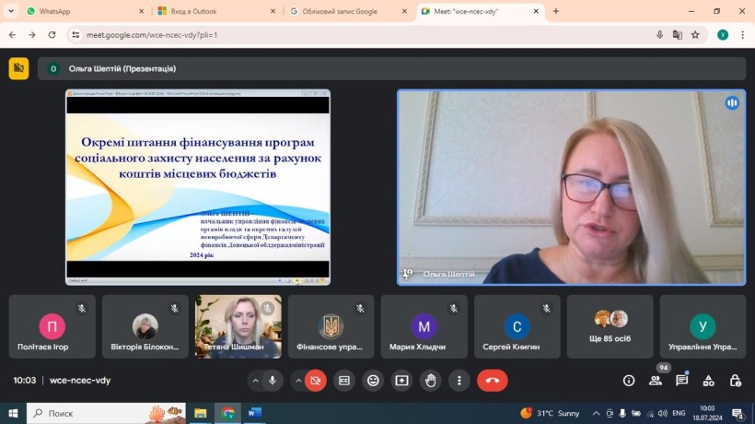Screen dimensions: 755x424
Task: Open the tab search dropdown
Action: (11, 11)
